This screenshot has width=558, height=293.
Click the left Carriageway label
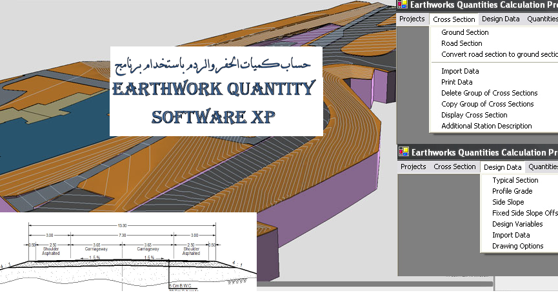point(96,249)
